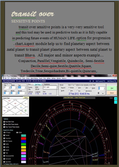Expand the Day dropdown

tap(9, 87)
